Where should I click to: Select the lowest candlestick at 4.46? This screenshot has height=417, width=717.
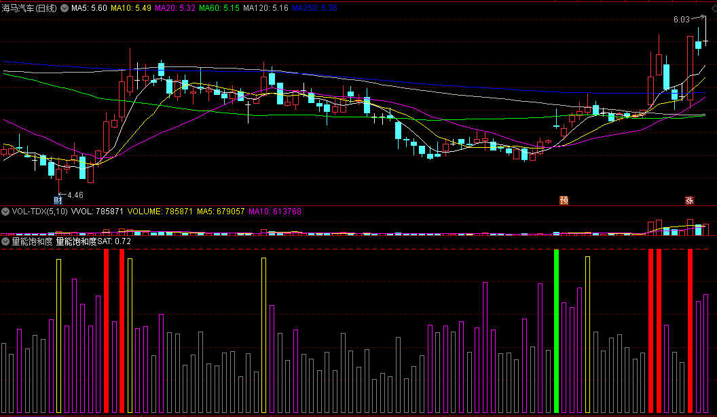click(58, 178)
